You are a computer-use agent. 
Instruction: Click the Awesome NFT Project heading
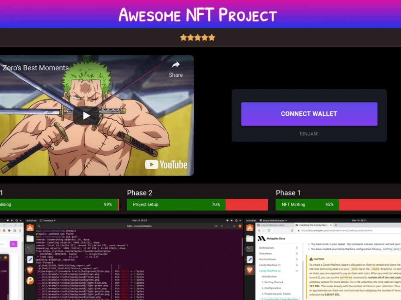(x=198, y=15)
